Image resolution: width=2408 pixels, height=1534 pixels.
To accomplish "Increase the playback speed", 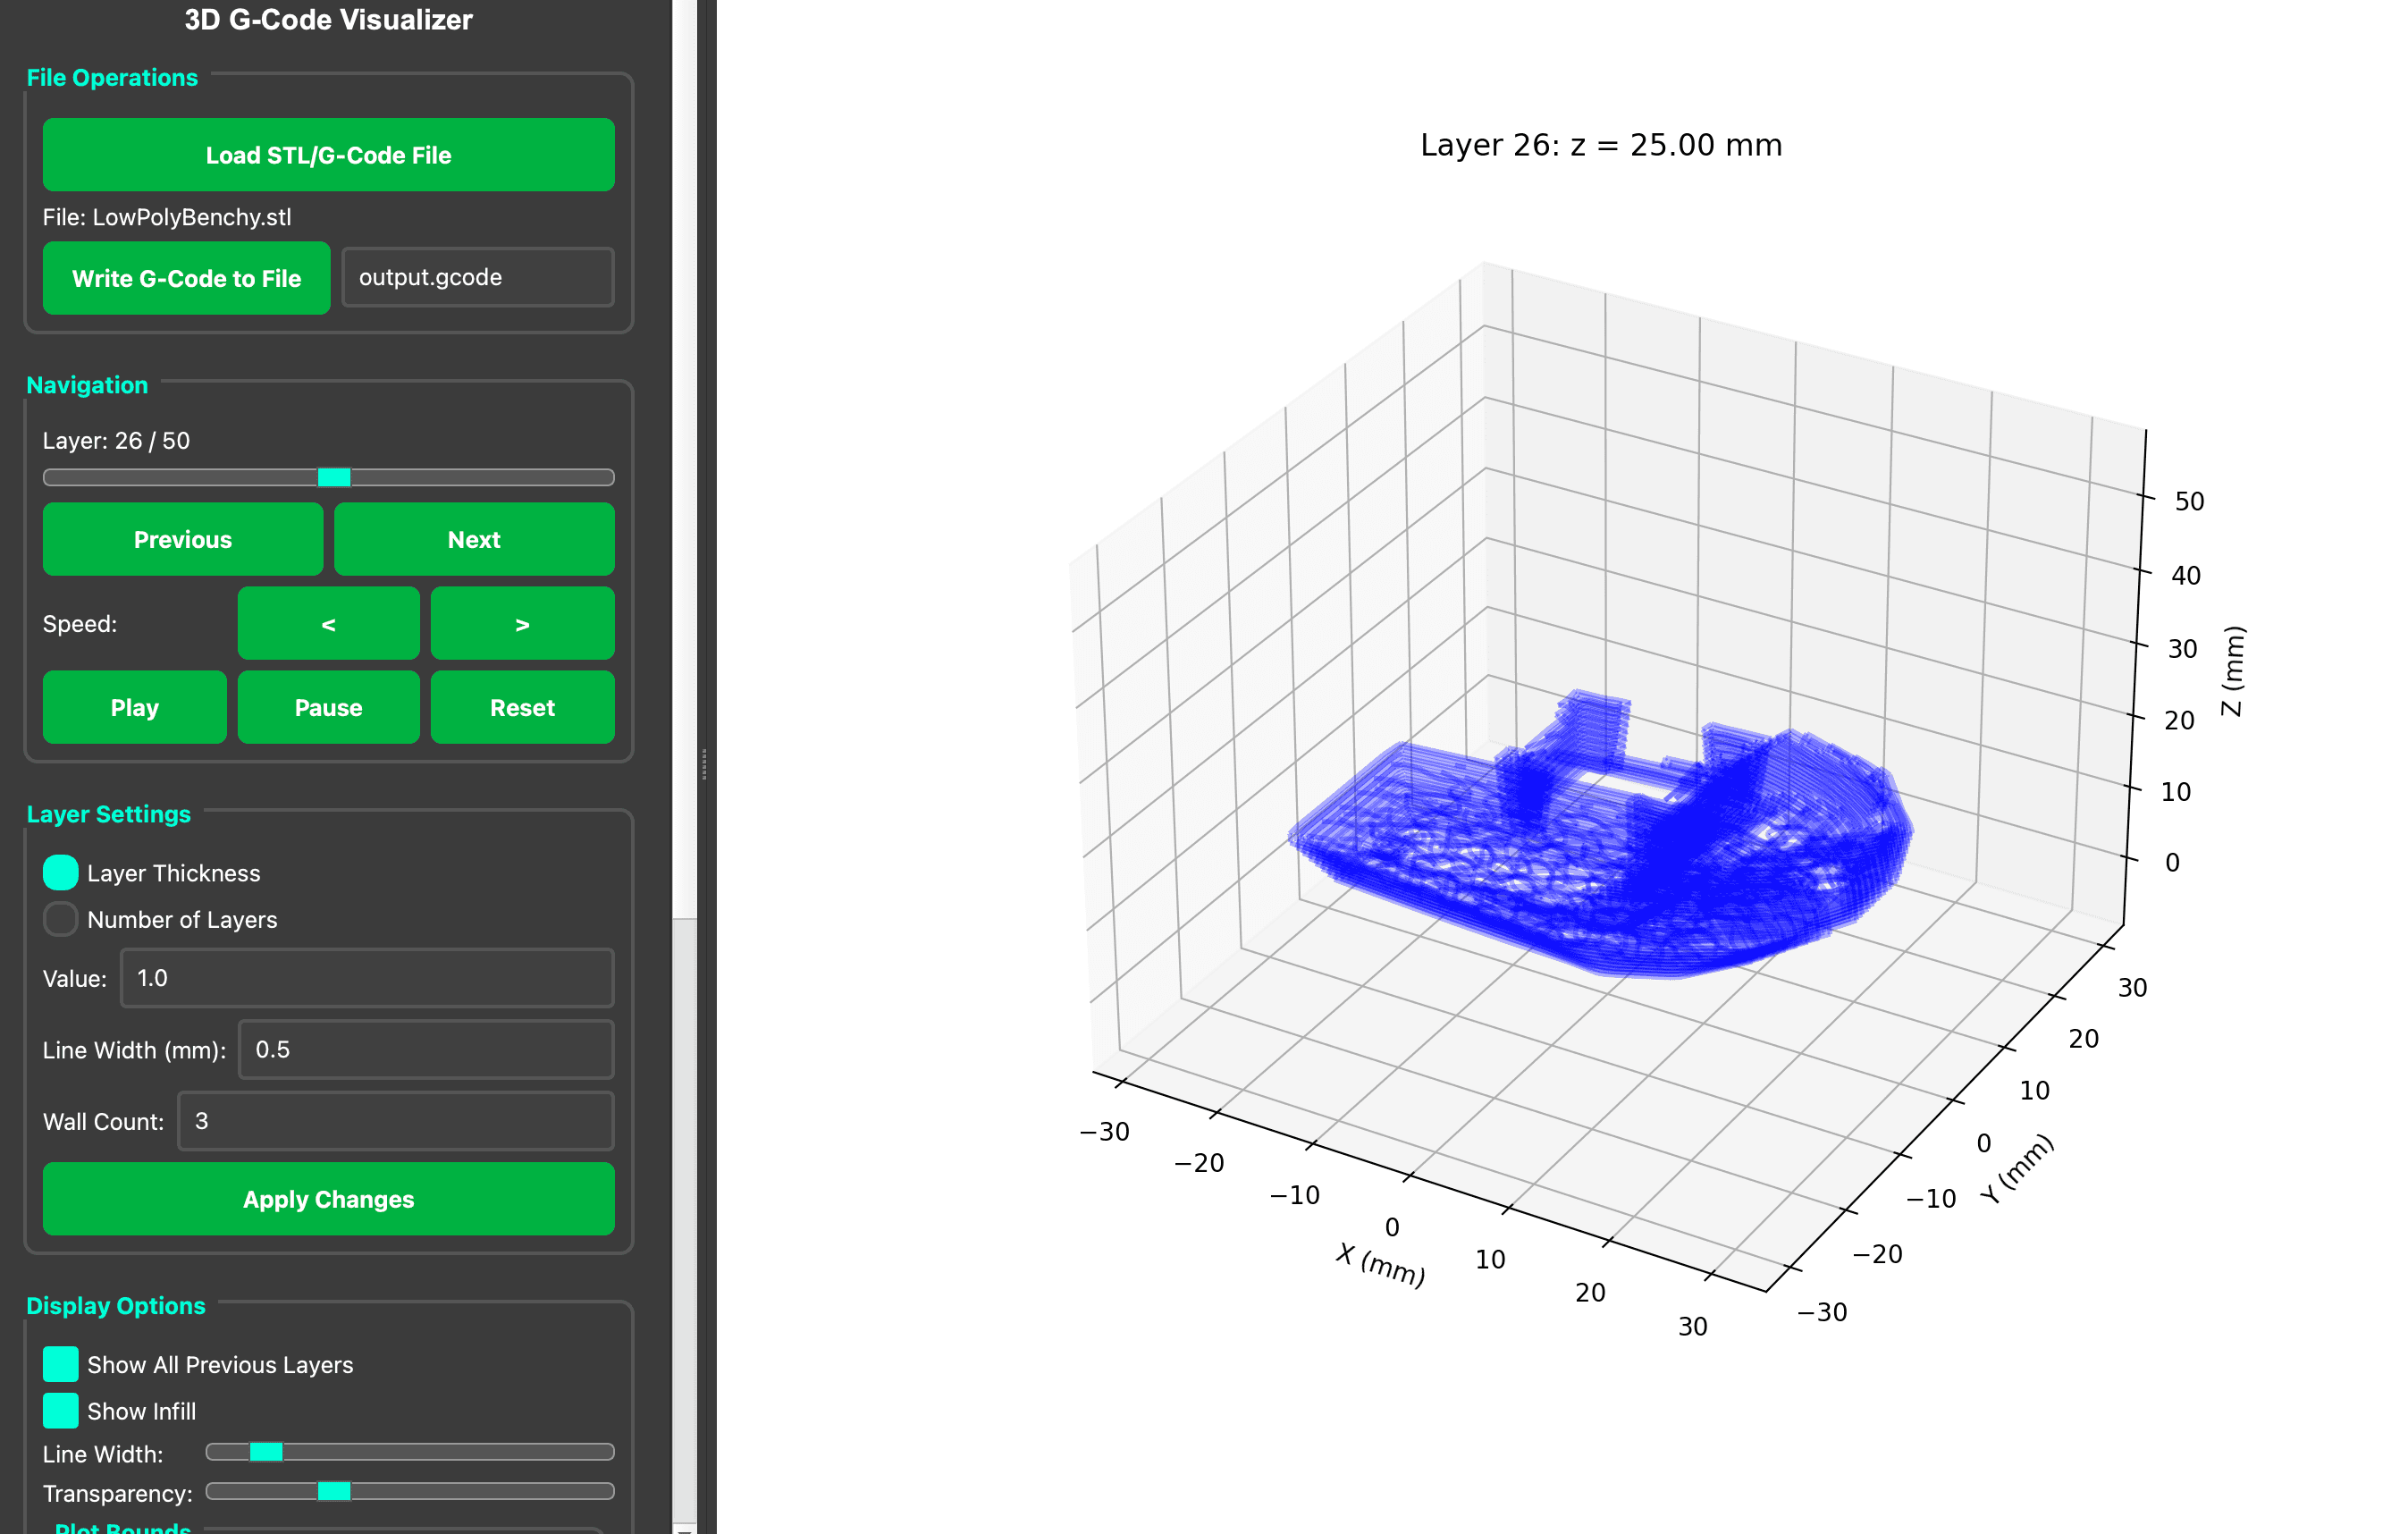I will click(522, 624).
